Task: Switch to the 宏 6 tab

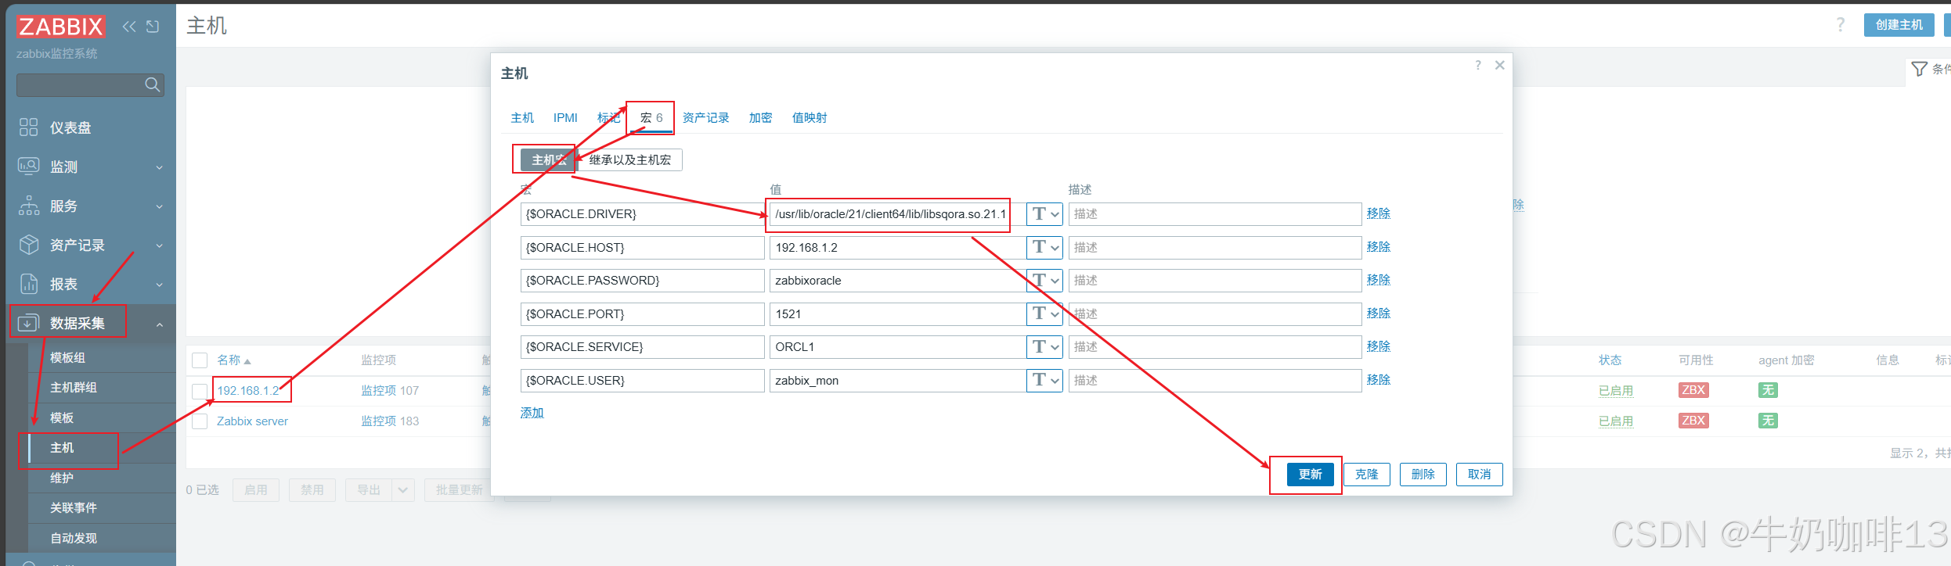Action: point(651,118)
